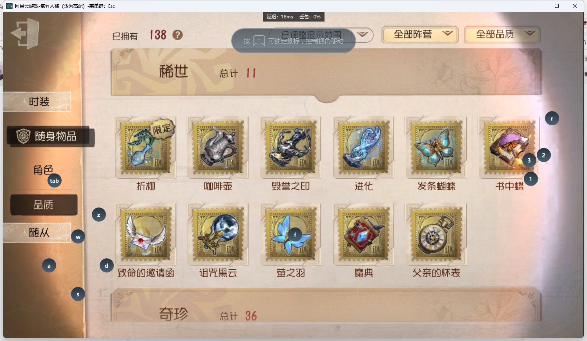Sort by 品质 quality button
This screenshot has width=587, height=341.
tap(44, 205)
